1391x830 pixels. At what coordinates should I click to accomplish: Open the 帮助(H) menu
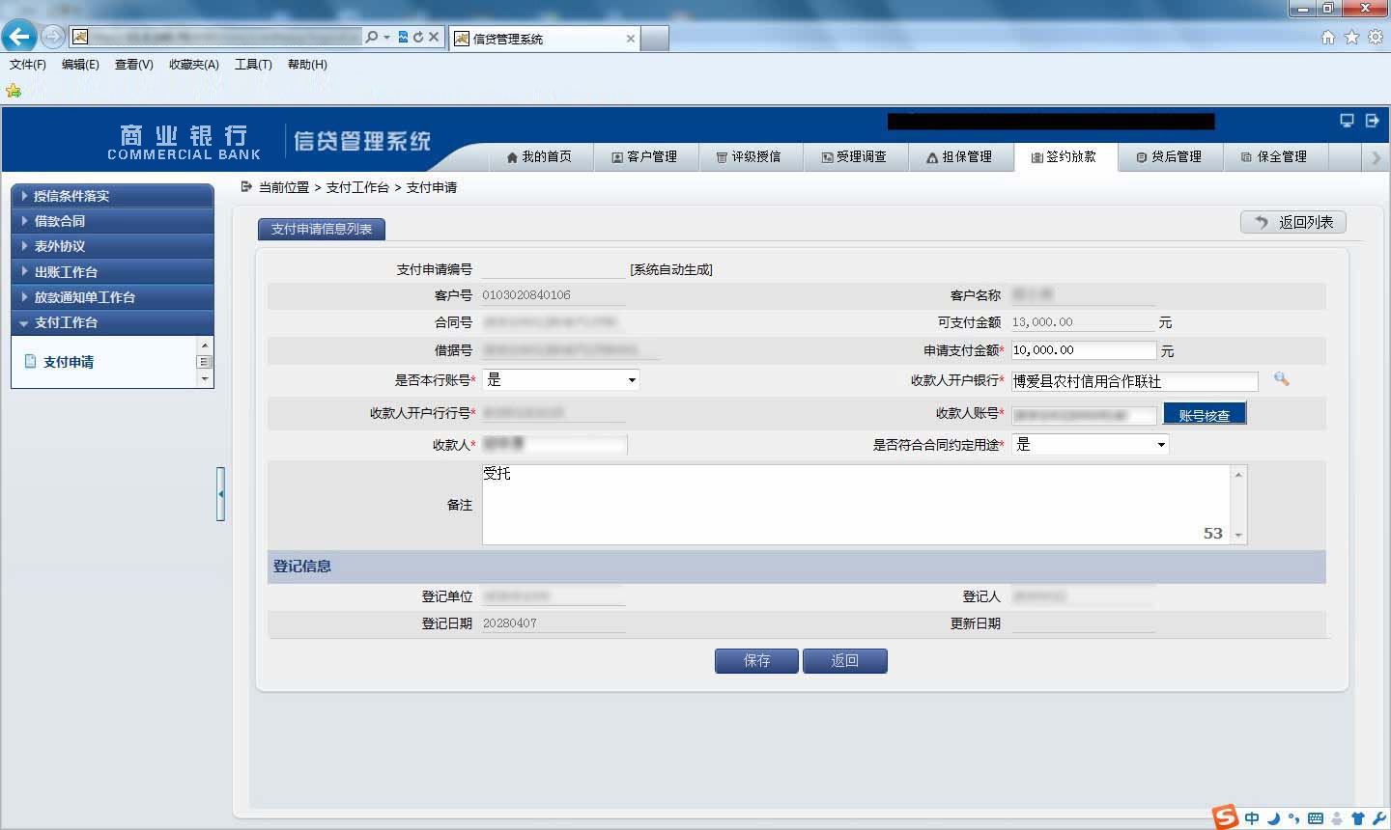click(x=307, y=65)
